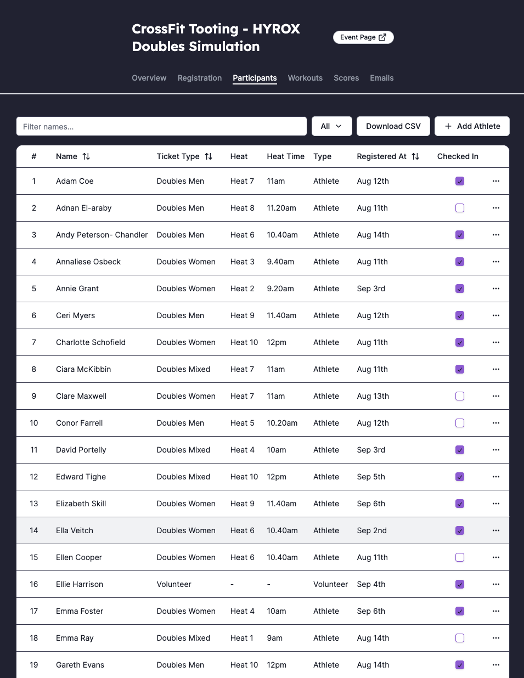Viewport: 524px width, 678px height.
Task: Uncheck Ceri Myers checked-in box
Action: 460,315
